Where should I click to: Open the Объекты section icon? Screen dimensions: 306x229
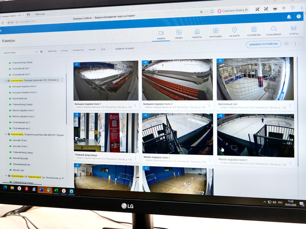197,33
